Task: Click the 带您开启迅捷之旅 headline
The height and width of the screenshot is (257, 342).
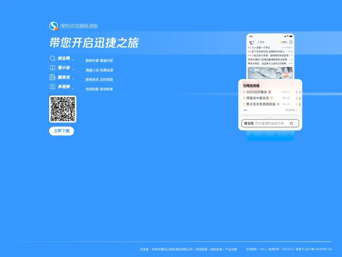Action: (94, 42)
